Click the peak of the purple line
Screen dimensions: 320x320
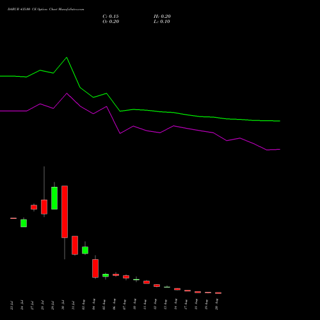click(67, 93)
